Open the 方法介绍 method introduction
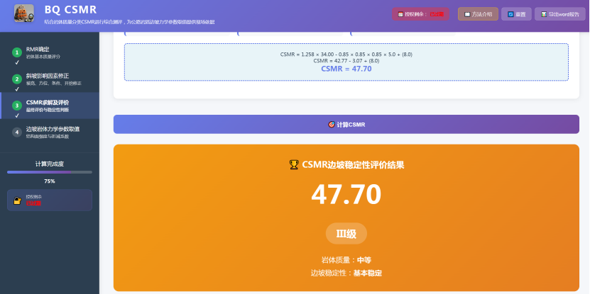This screenshot has height=294, width=590. click(478, 14)
